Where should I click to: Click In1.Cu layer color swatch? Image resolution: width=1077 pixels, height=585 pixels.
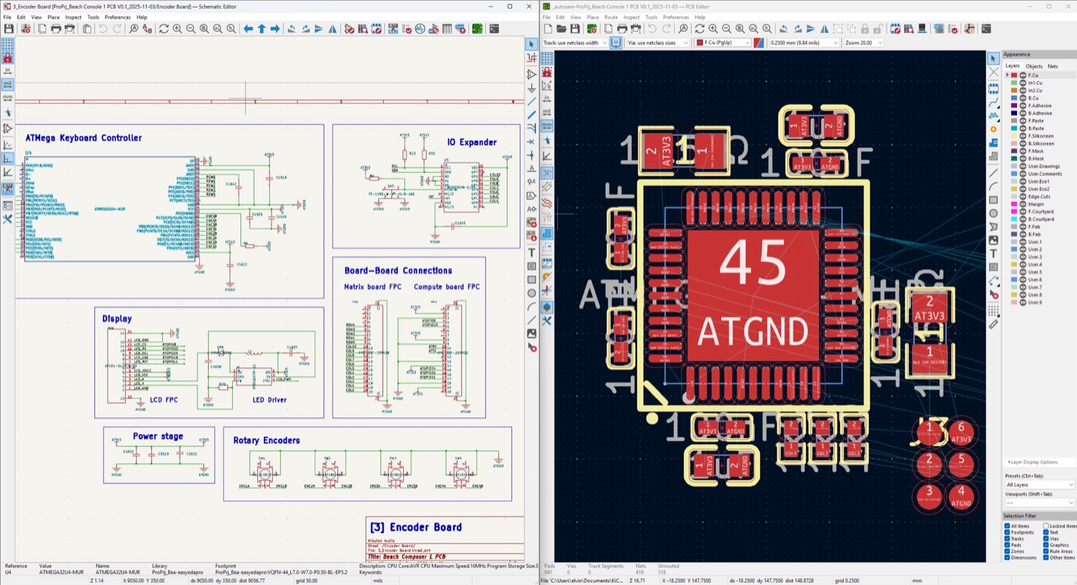[x=1014, y=83]
